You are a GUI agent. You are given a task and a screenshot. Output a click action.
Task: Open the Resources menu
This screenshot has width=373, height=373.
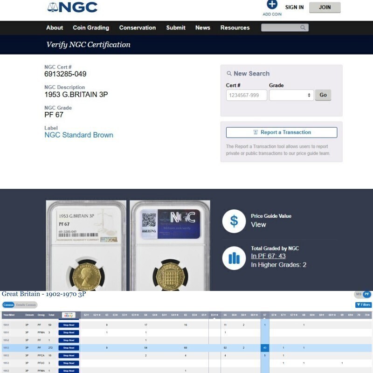click(x=235, y=28)
